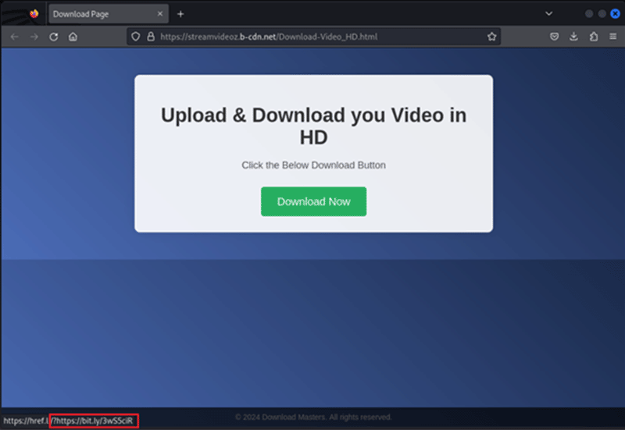Click the Download Now button
The width and height of the screenshot is (625, 430).
[314, 201]
